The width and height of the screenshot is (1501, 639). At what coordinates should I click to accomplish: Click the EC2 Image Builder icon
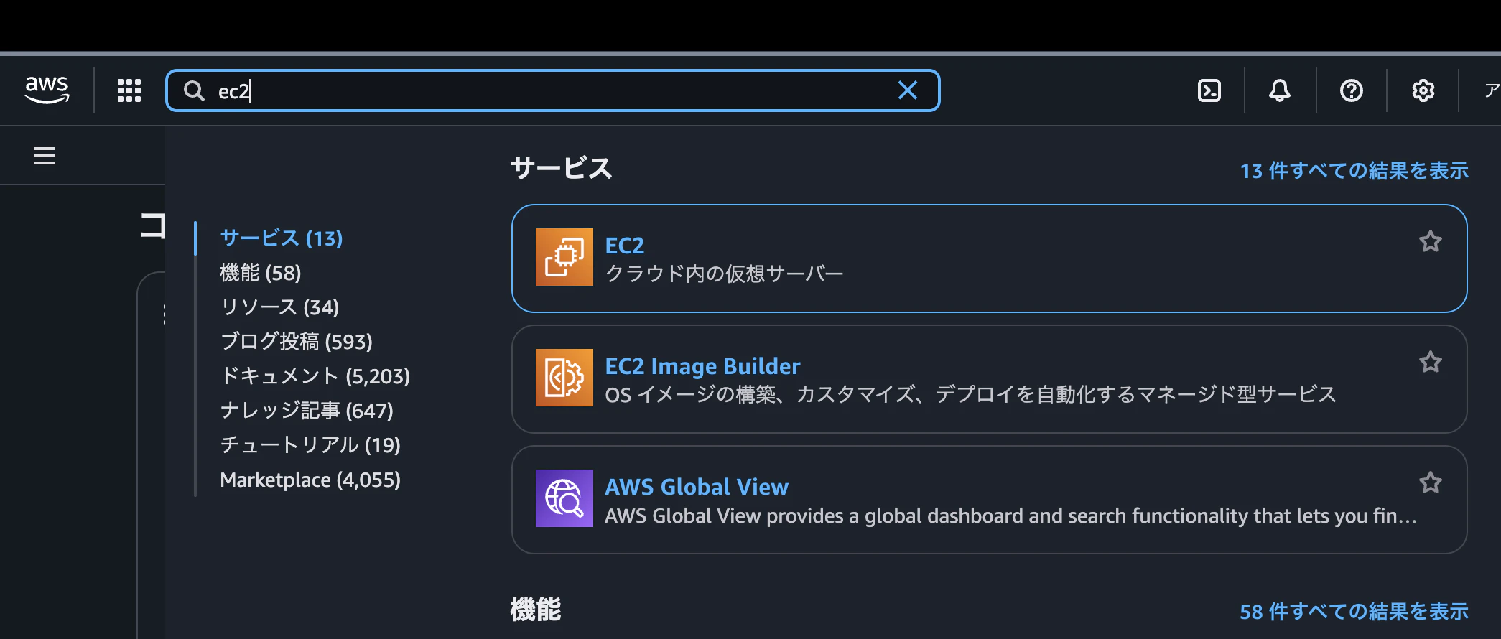click(x=564, y=378)
